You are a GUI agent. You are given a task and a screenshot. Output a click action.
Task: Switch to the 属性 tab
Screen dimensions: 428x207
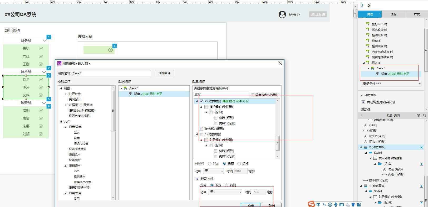pos(370,14)
